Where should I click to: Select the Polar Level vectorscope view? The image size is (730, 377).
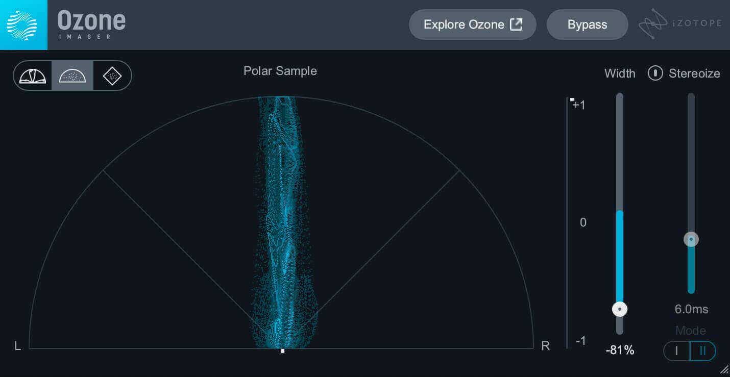(33, 76)
